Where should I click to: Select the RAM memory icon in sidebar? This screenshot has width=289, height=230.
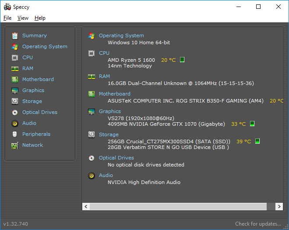(x=15, y=68)
